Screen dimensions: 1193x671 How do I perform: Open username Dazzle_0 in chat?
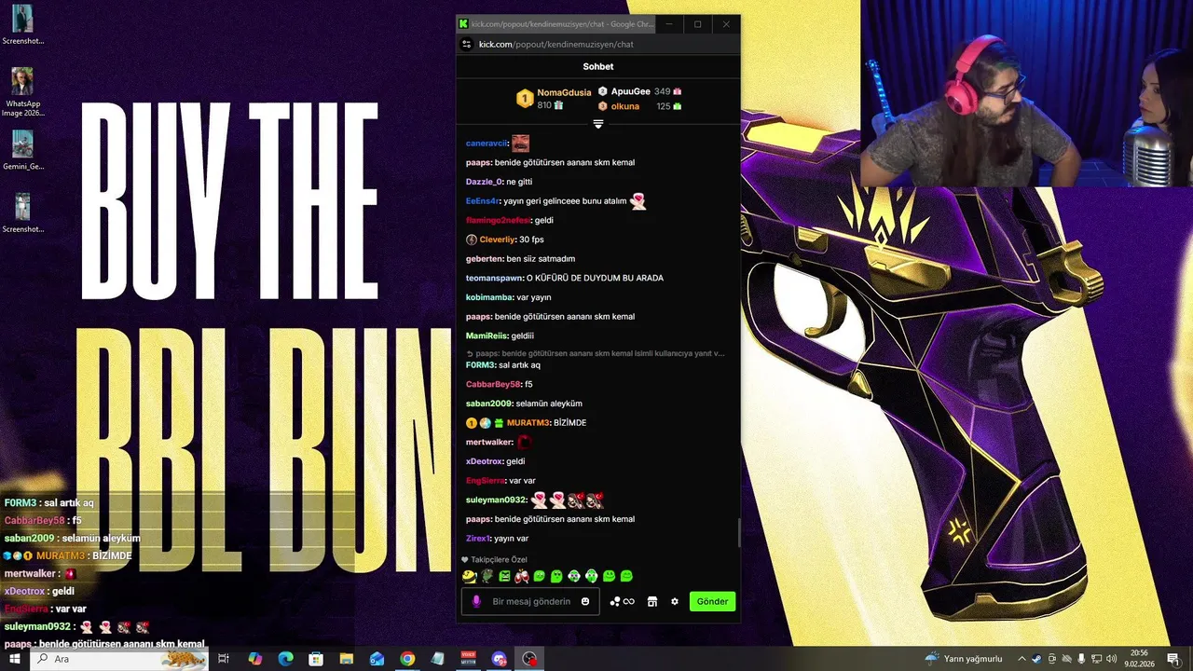pyautogui.click(x=484, y=182)
